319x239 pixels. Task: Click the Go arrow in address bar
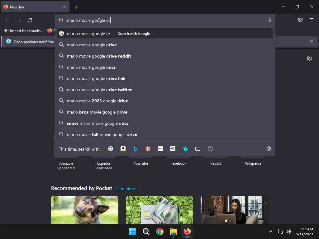[x=269, y=20]
